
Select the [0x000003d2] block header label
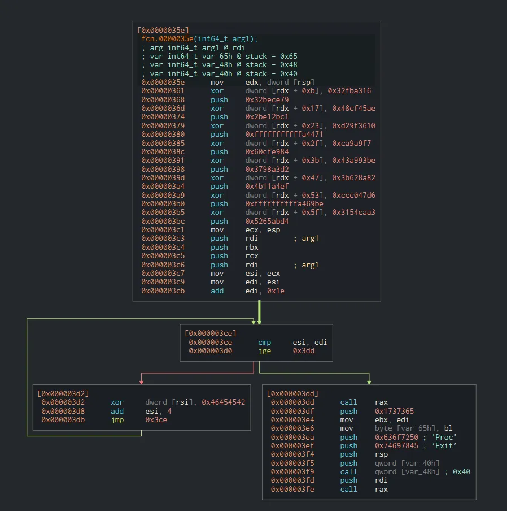tap(63, 393)
